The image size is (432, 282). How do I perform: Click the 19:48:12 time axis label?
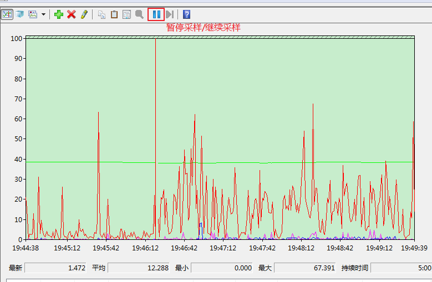(301, 248)
